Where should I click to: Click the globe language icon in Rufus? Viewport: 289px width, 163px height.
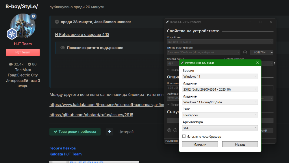[169, 130]
